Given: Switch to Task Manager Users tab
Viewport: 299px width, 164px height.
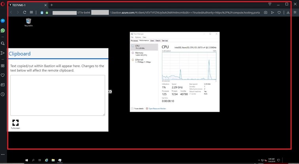Looking at the screenshot, I should (152, 41).
